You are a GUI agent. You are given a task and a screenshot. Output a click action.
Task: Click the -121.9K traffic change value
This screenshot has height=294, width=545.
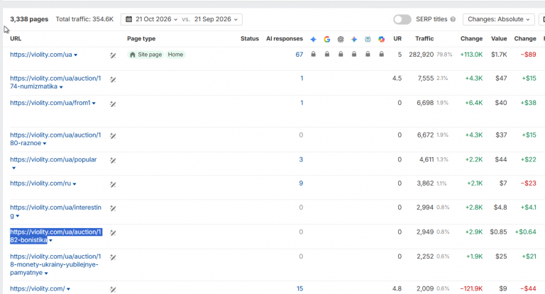(471, 288)
